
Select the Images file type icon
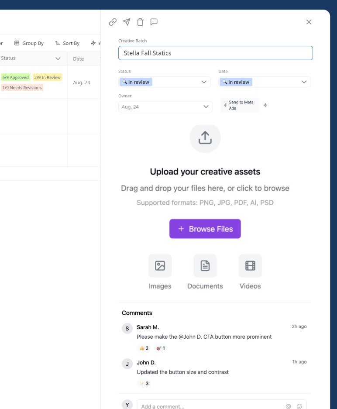point(160,265)
